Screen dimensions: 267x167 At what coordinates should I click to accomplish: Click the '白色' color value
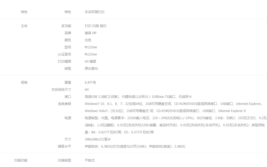coord(88,40)
